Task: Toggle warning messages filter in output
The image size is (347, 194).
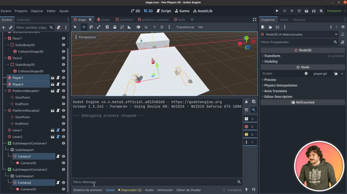Action: 250,135
